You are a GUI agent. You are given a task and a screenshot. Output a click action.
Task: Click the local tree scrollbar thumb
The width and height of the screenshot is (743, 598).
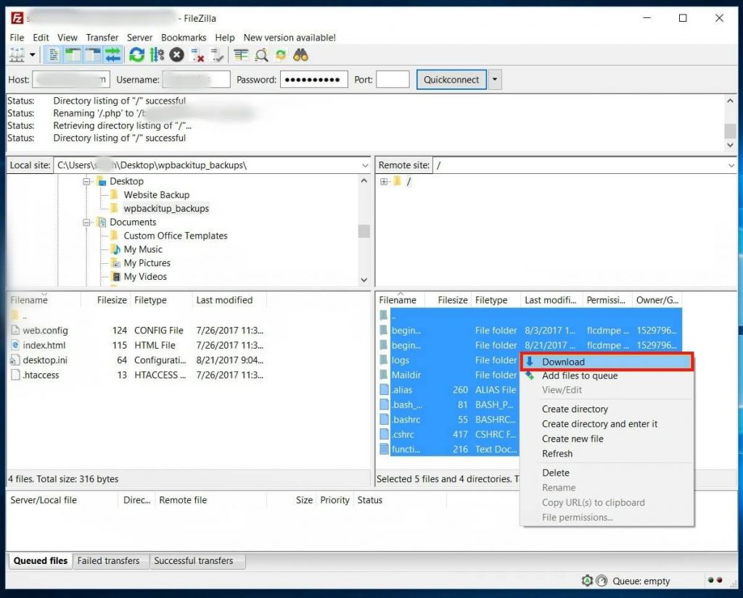click(364, 231)
